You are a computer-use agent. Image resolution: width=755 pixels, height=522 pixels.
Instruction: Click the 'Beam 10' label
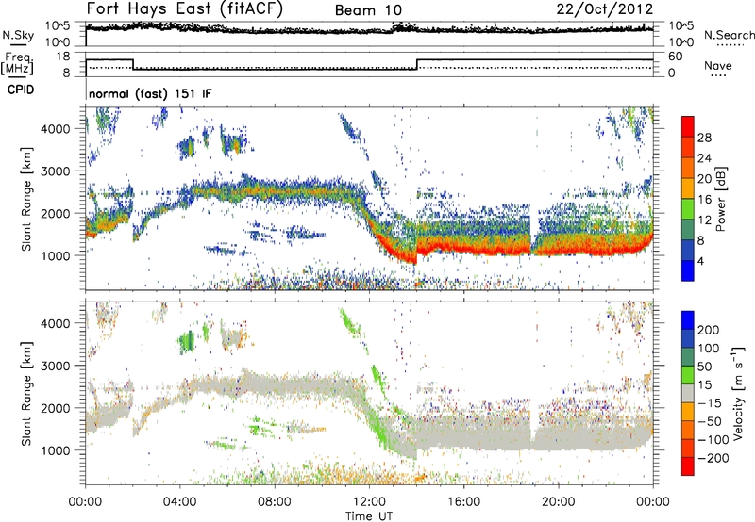click(x=368, y=10)
